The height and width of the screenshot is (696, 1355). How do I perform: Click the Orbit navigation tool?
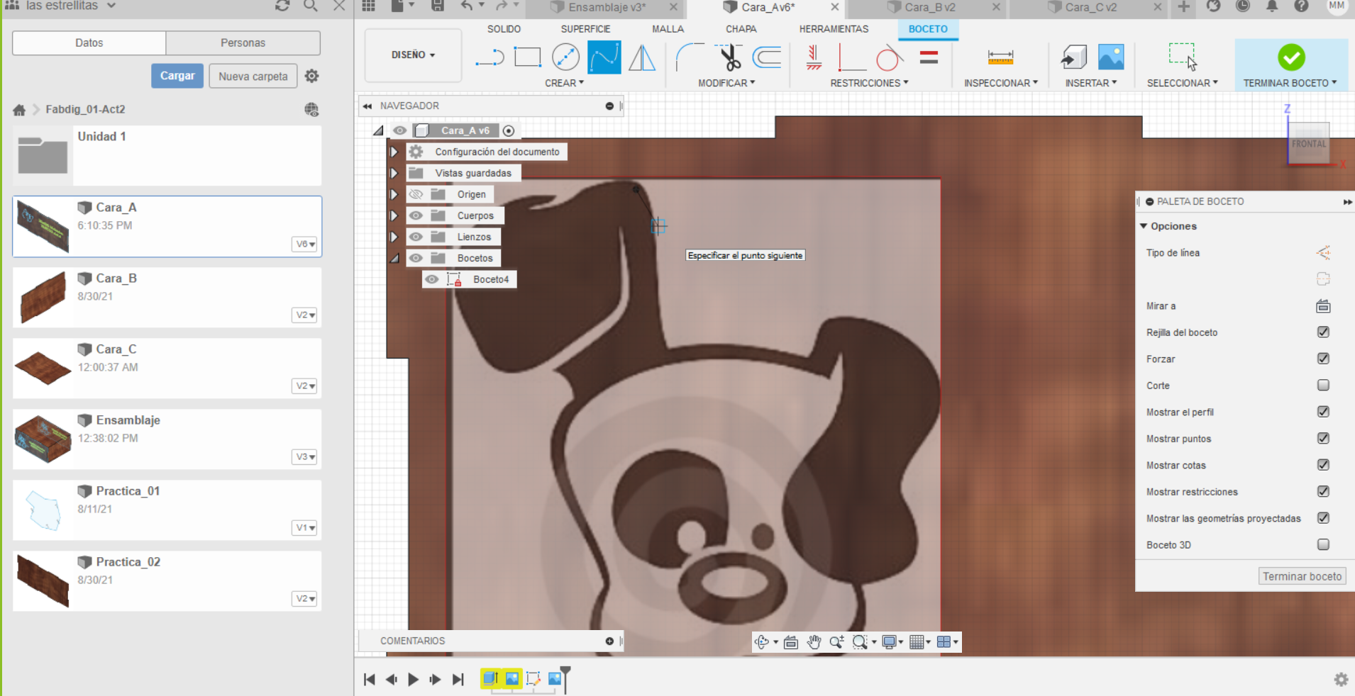point(762,642)
